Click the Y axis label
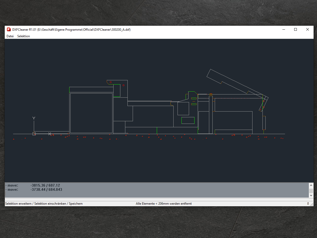The height and width of the screenshot is (238, 317). coord(34,118)
